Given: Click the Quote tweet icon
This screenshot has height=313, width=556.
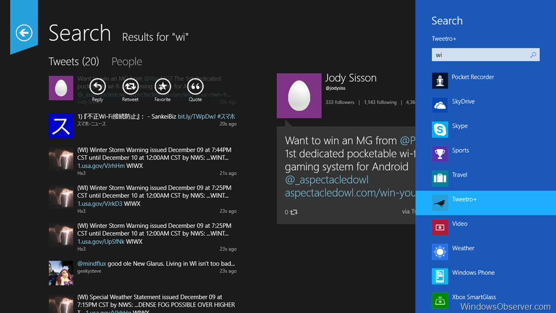Looking at the screenshot, I should coord(195,86).
